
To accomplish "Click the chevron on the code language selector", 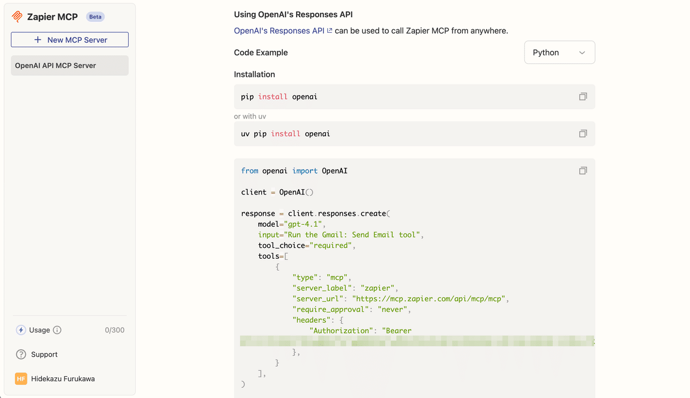I will coord(581,52).
